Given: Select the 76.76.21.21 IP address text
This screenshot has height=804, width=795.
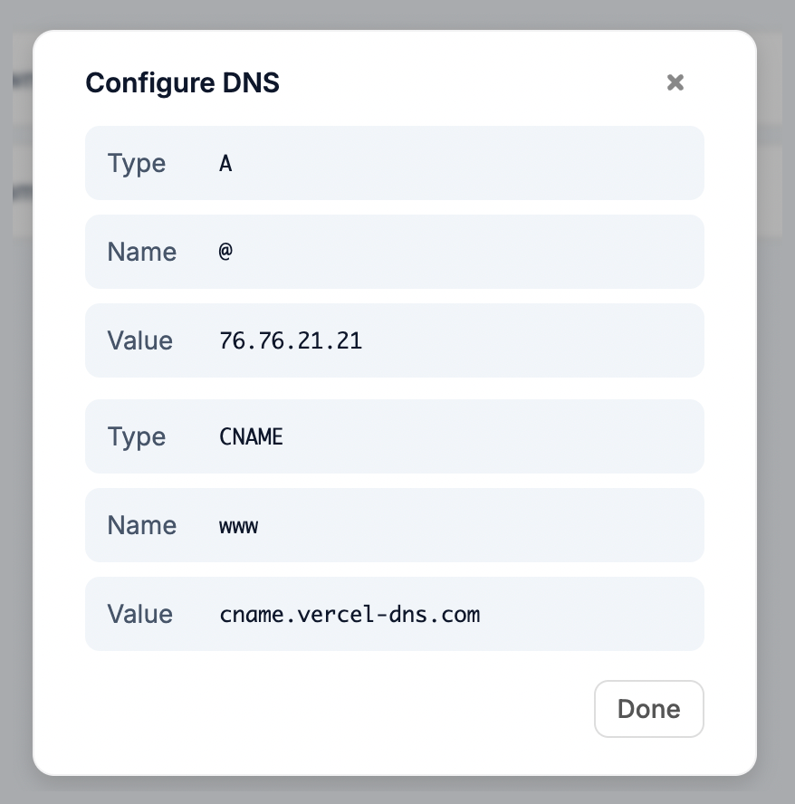Looking at the screenshot, I should (291, 340).
